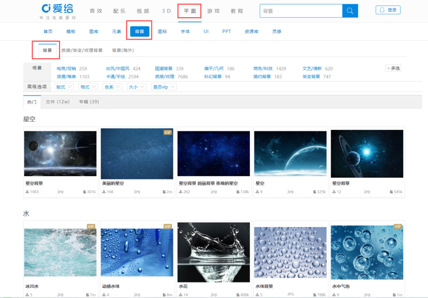Screen dimensions: 428x298
Task: Filter by 渐变背景 scene
Action: (311, 77)
